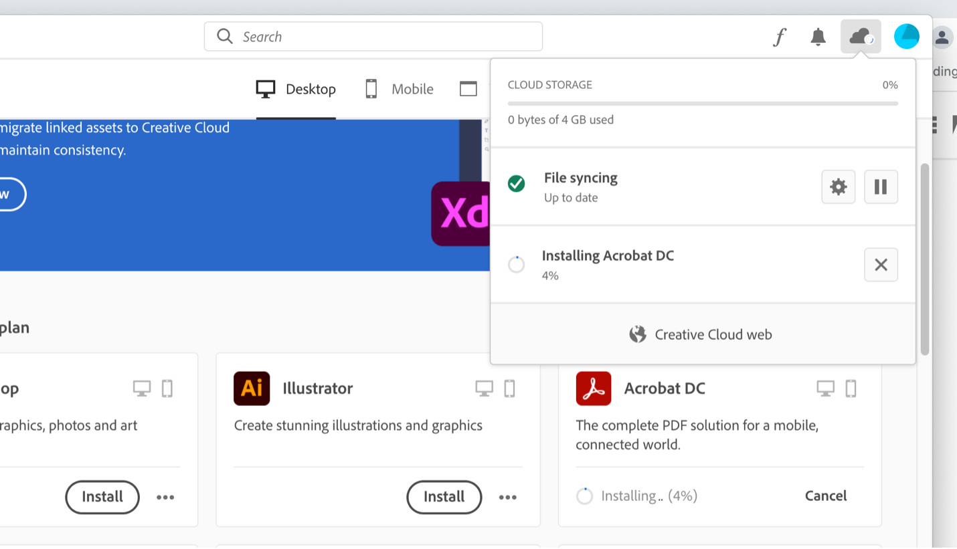Click Acrobat DC mobile platform icon

(851, 389)
